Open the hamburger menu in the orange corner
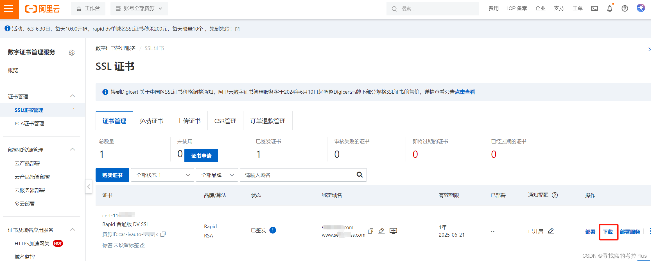Image resolution: width=651 pixels, height=261 pixels. (x=9, y=9)
